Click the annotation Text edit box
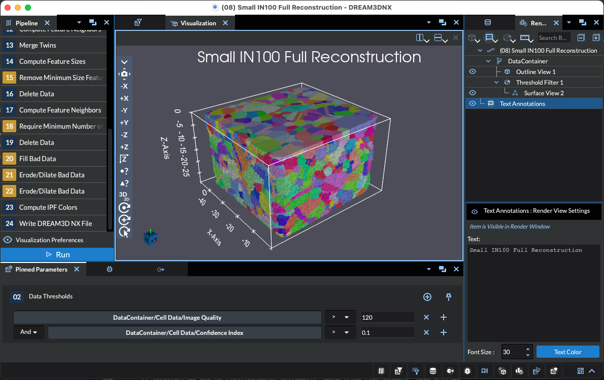The image size is (604, 380). tap(533, 293)
